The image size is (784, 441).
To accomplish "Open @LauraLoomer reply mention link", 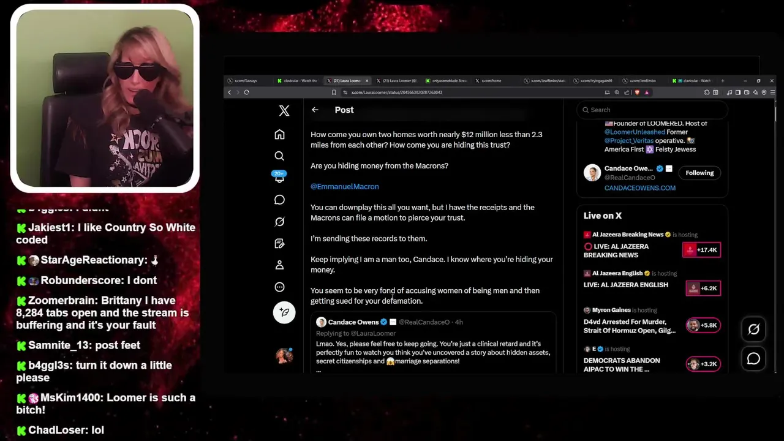I will pyautogui.click(x=372, y=334).
